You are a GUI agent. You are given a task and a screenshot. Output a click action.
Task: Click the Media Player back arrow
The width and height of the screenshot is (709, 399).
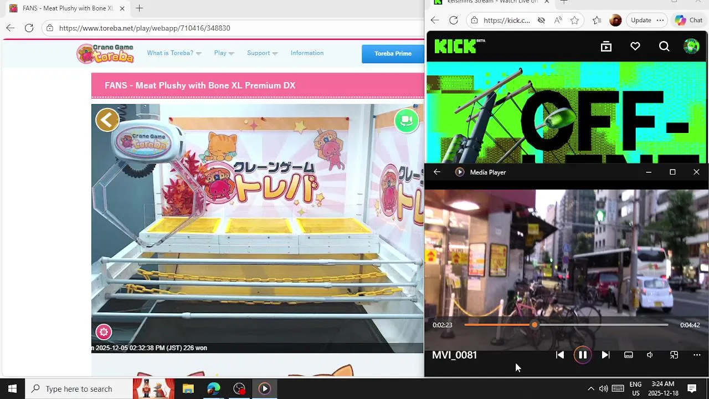(437, 172)
